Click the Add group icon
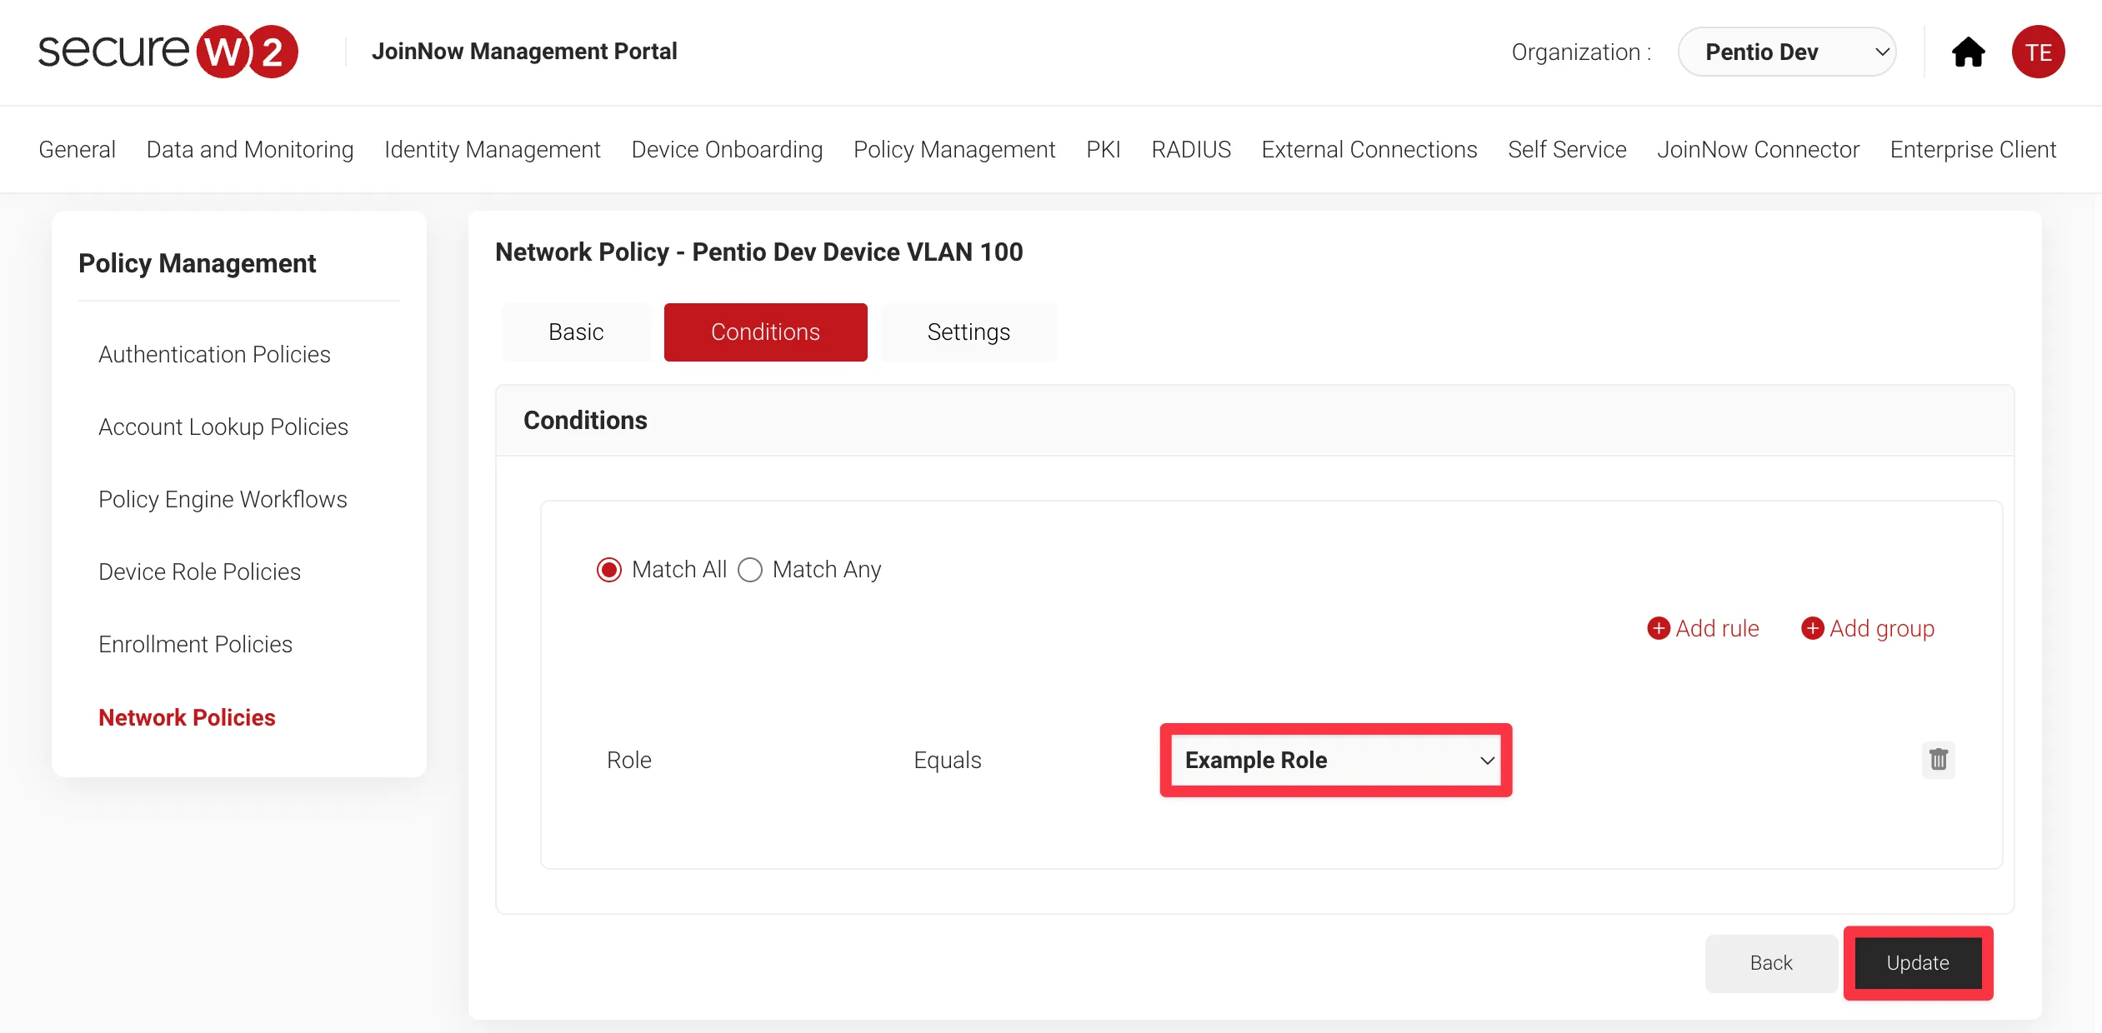This screenshot has height=1033, width=2102. [x=1813, y=628]
